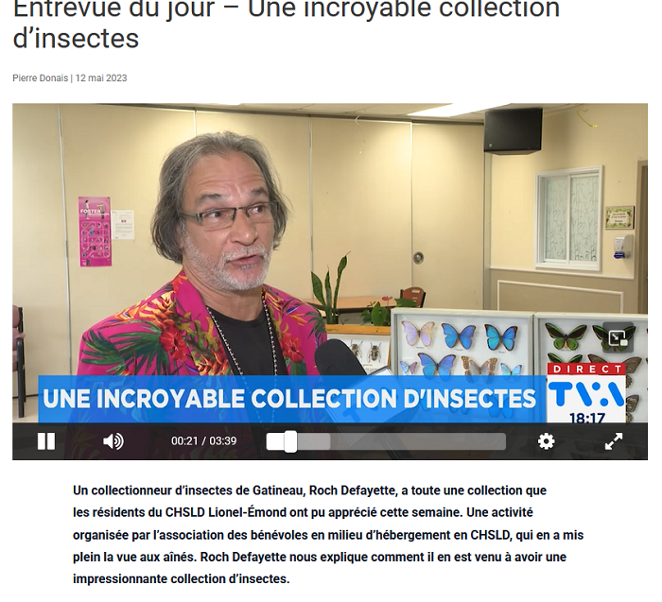662x602 pixels.
Task: Click the pink poster on the wall
Action: tap(95, 232)
